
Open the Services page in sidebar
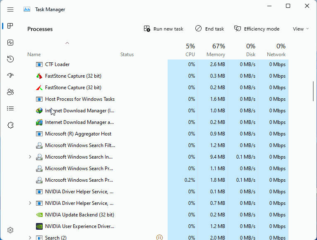click(x=10, y=125)
